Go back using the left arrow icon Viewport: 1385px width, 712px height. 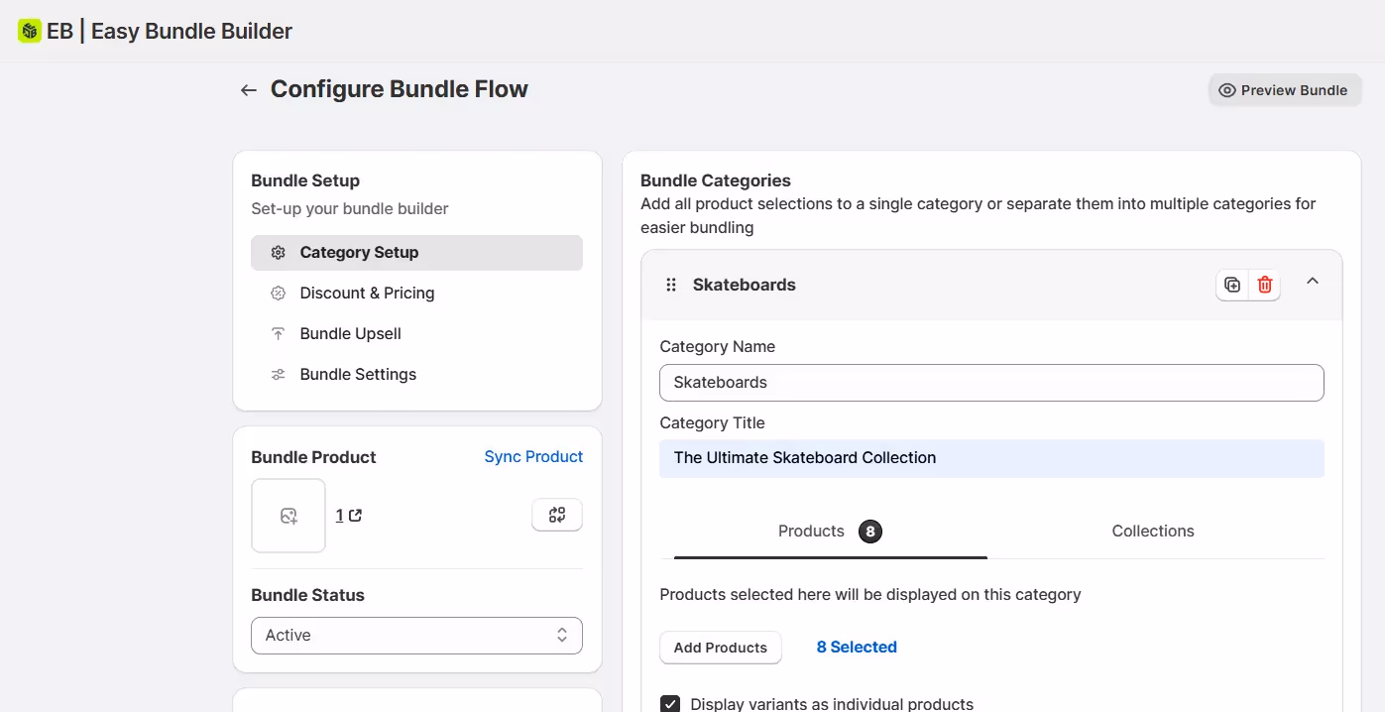coord(249,90)
